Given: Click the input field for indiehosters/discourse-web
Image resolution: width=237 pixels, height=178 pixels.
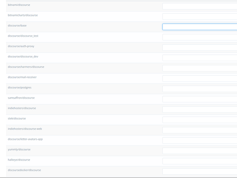Looking at the screenshot, I should (x=200, y=130).
